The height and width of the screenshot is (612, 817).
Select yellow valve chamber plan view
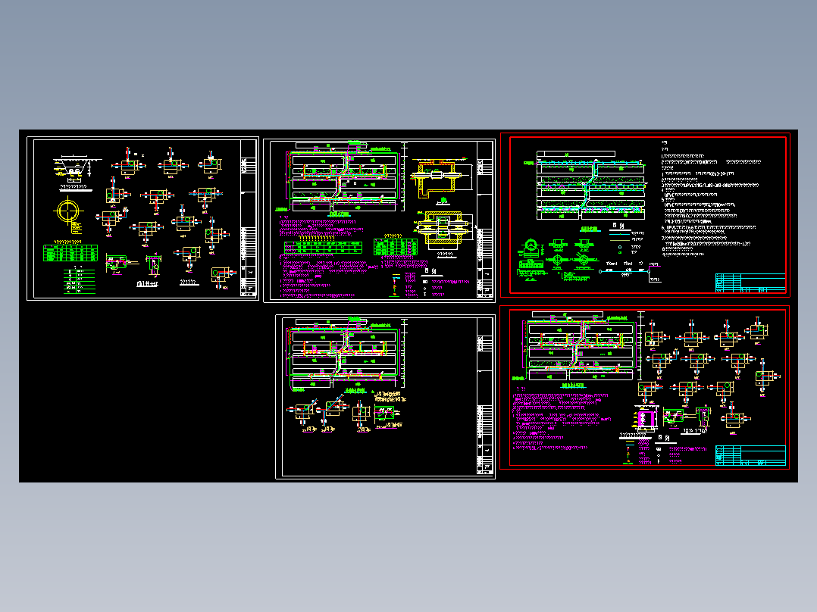444,233
